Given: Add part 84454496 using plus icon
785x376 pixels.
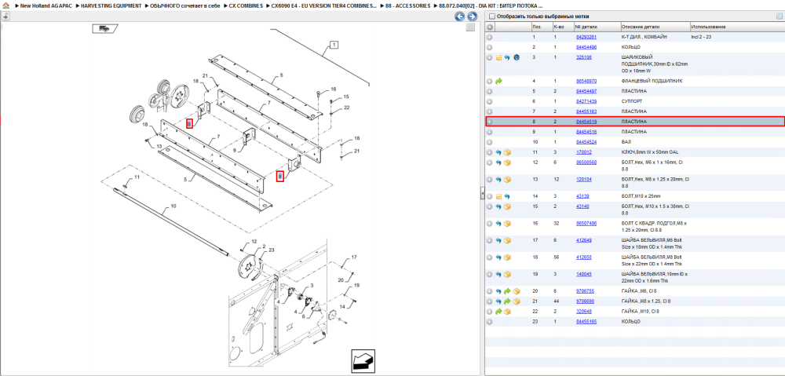Looking at the screenshot, I should tap(490, 47).
